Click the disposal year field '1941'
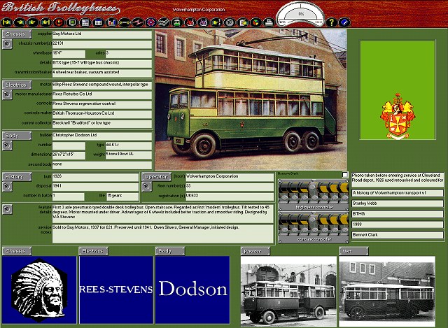The width and height of the screenshot is (448, 328). (x=95, y=187)
